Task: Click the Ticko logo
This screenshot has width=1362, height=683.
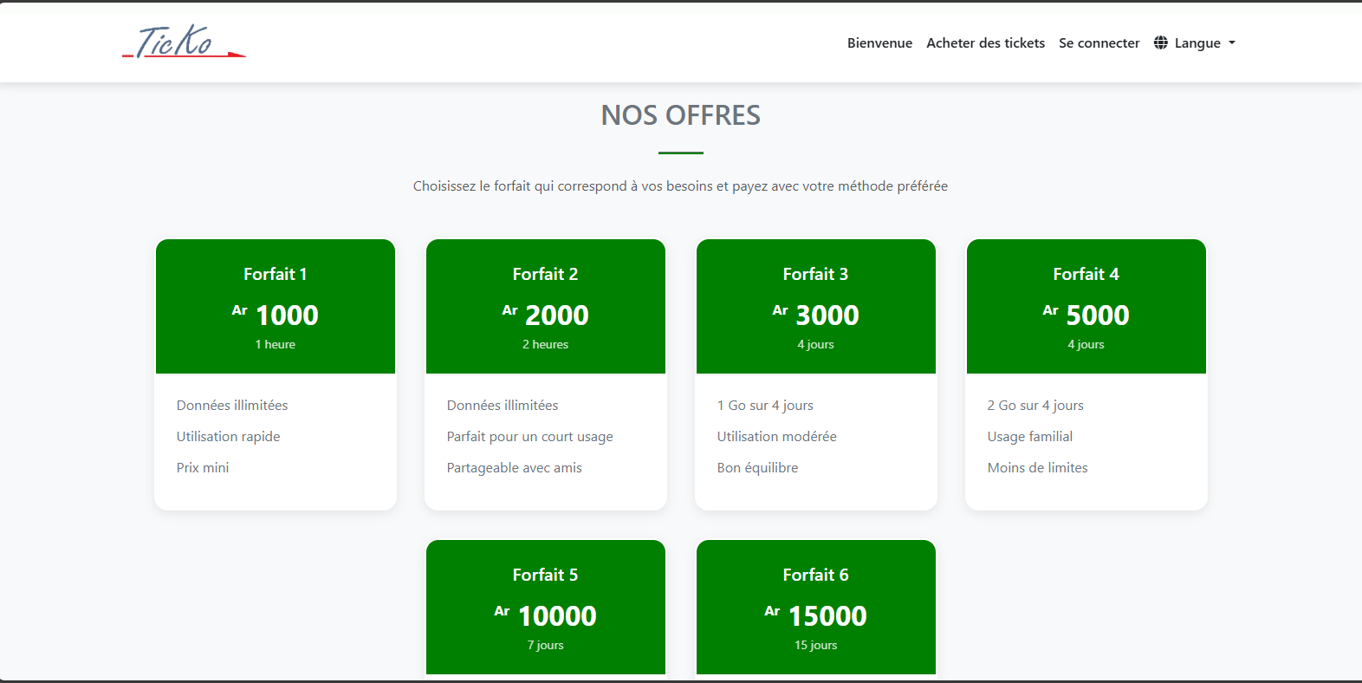Action: pos(183,42)
